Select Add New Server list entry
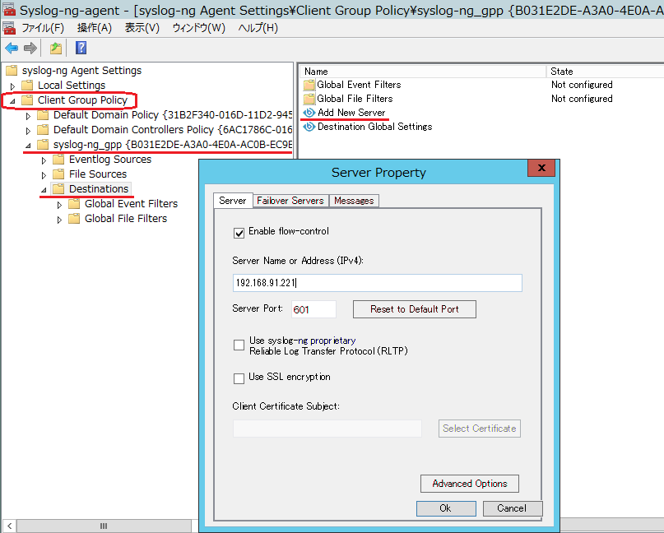The width and height of the screenshot is (664, 533). pos(351,113)
